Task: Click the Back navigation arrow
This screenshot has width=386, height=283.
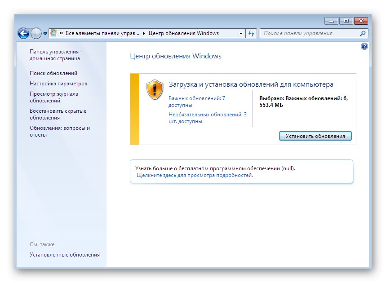Action: point(23,33)
